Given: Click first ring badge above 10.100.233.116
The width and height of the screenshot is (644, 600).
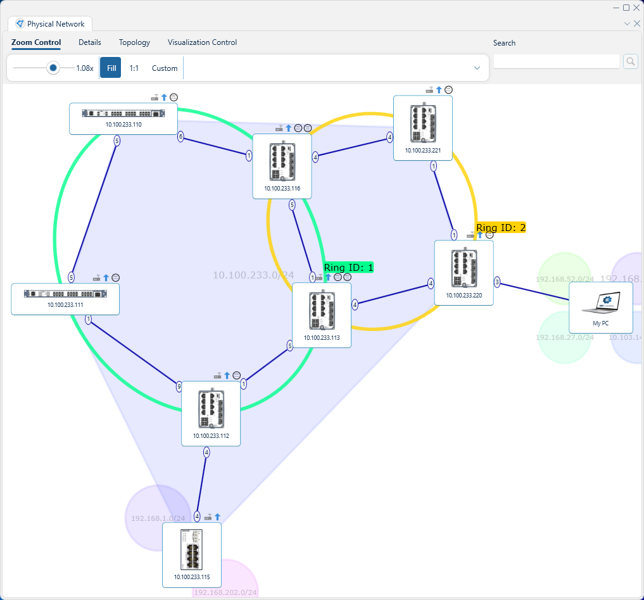Looking at the screenshot, I should (x=298, y=128).
